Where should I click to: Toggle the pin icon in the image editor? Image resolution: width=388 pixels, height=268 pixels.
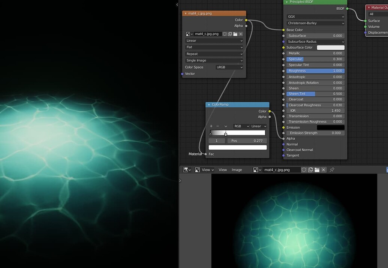click(331, 169)
